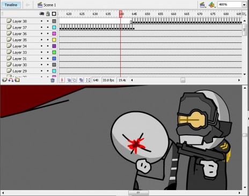The height and width of the screenshot is (196, 249).
Task: Click the Insert Layer Folder icon
Action: point(17,80)
